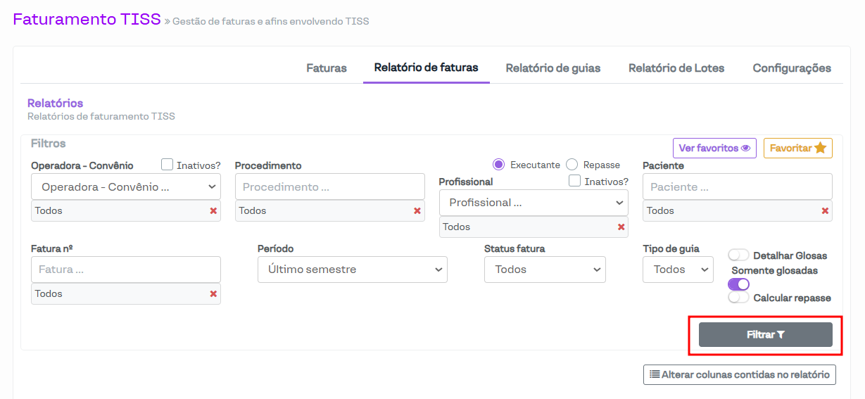
Task: Open the Período dropdown
Action: (352, 270)
